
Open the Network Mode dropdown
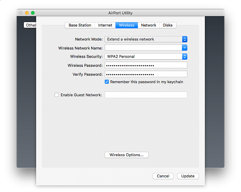click(x=146, y=39)
